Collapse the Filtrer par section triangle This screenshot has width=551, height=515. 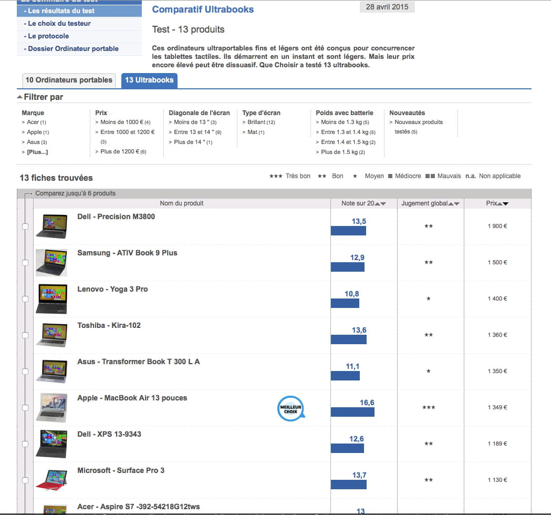pos(19,97)
